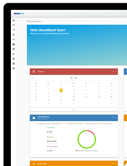Select the bar chart icon in sidebar

click(x=14, y=64)
